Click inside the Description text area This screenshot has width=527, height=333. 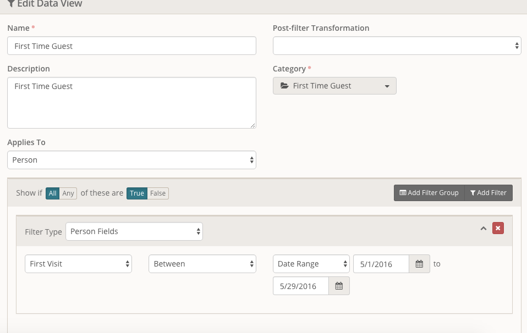(x=131, y=103)
